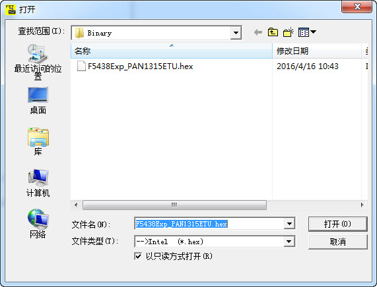Click the horizontal scrollbar thumb

tap(174, 205)
